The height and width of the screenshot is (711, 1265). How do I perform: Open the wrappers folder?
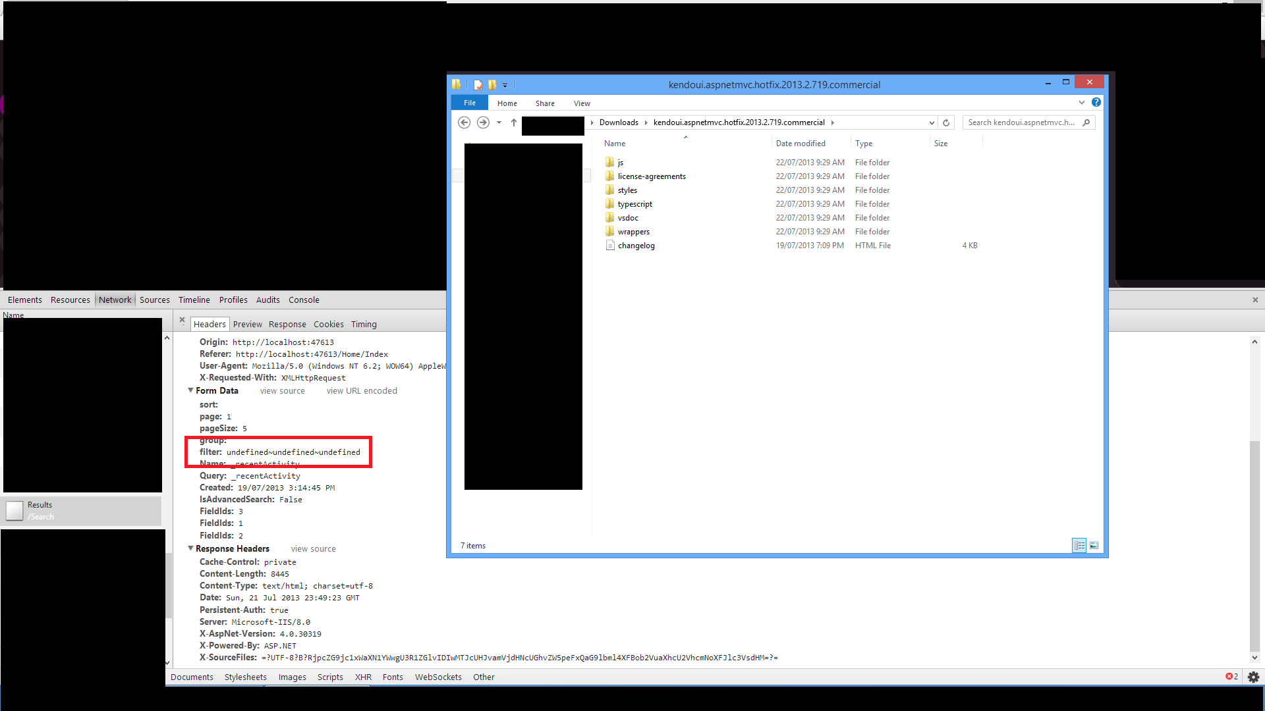[x=633, y=232]
